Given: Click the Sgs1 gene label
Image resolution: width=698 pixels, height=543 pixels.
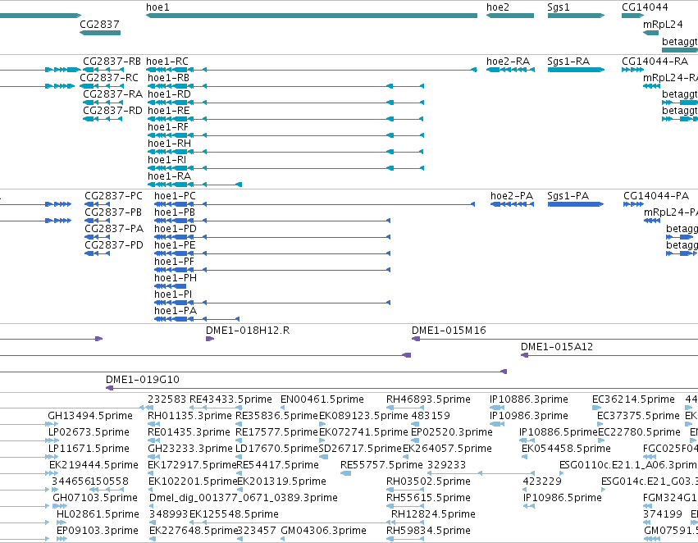Looking at the screenshot, I should (559, 7).
